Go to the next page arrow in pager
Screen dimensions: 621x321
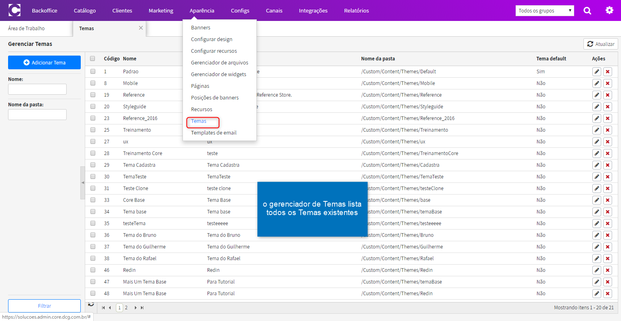136,308
